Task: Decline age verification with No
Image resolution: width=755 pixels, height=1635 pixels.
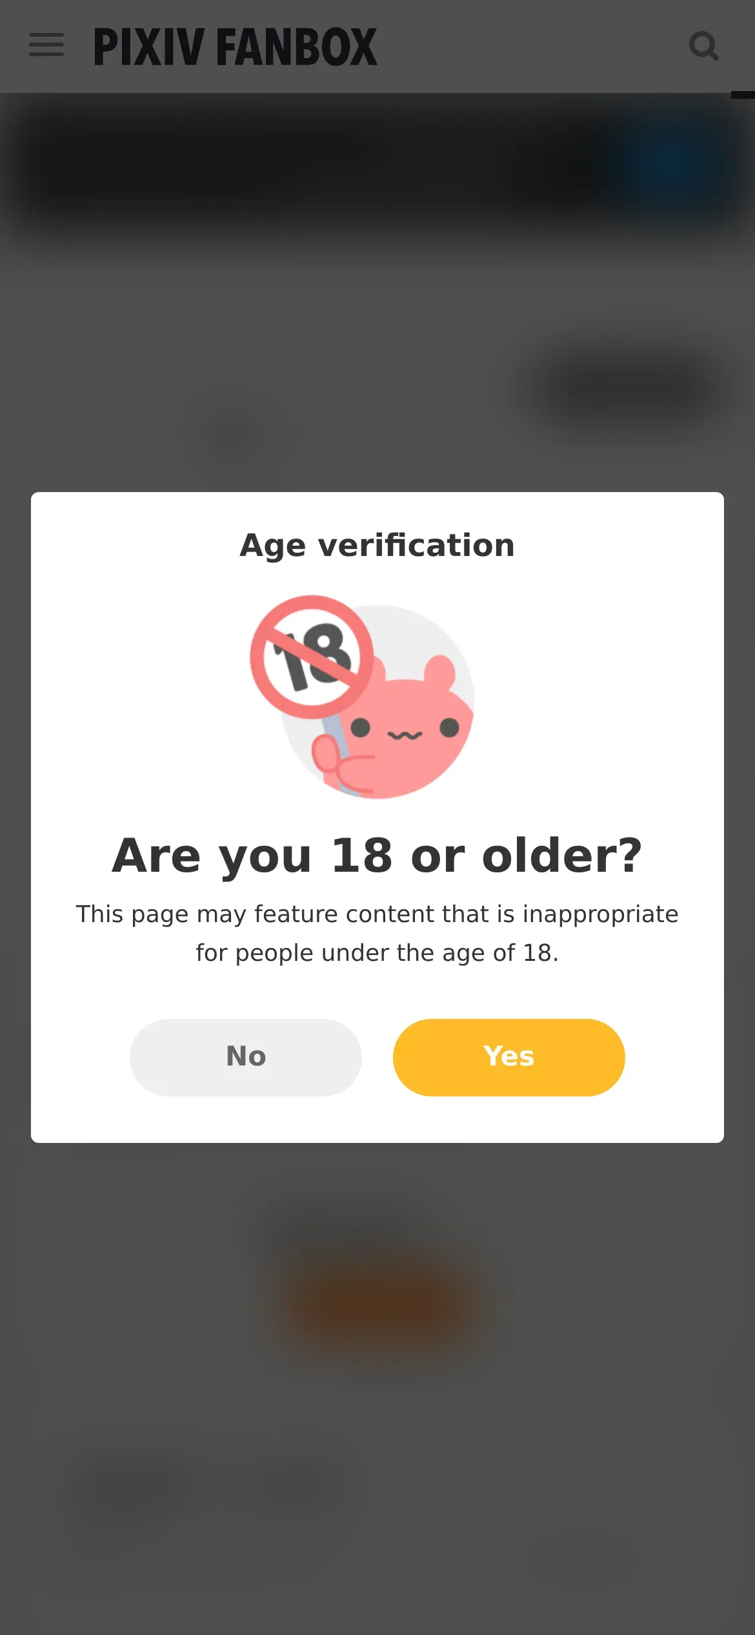Action: (x=246, y=1057)
